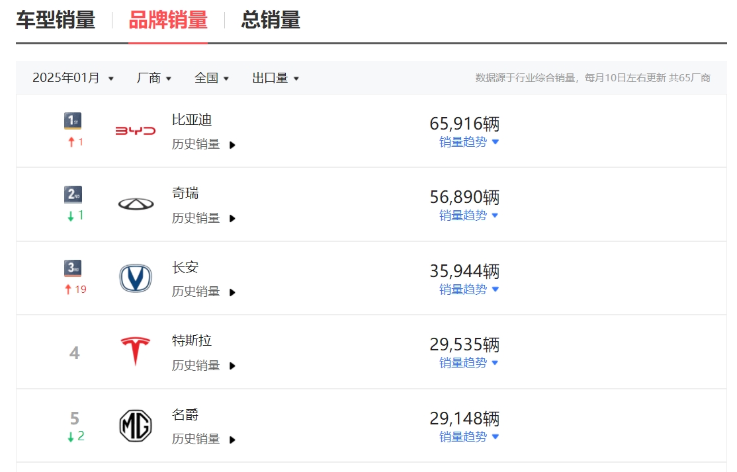This screenshot has width=737, height=472.
Task: Click green down-2 rank change for 名爵
Action: click(75, 436)
